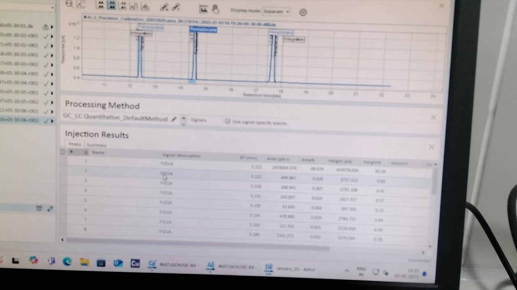Expand the 30-06-r002 selected injection arrow
The height and width of the screenshot is (290, 517).
coord(52,121)
